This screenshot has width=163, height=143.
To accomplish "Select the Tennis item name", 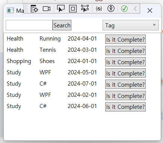I will tap(48, 50).
